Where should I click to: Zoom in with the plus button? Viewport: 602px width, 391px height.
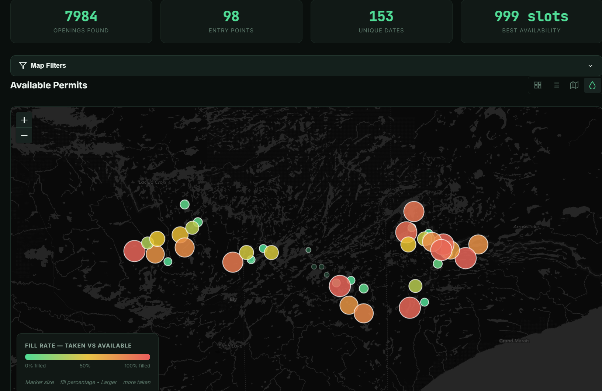pyautogui.click(x=24, y=120)
